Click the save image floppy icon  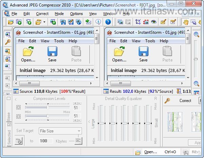[x=63, y=22]
